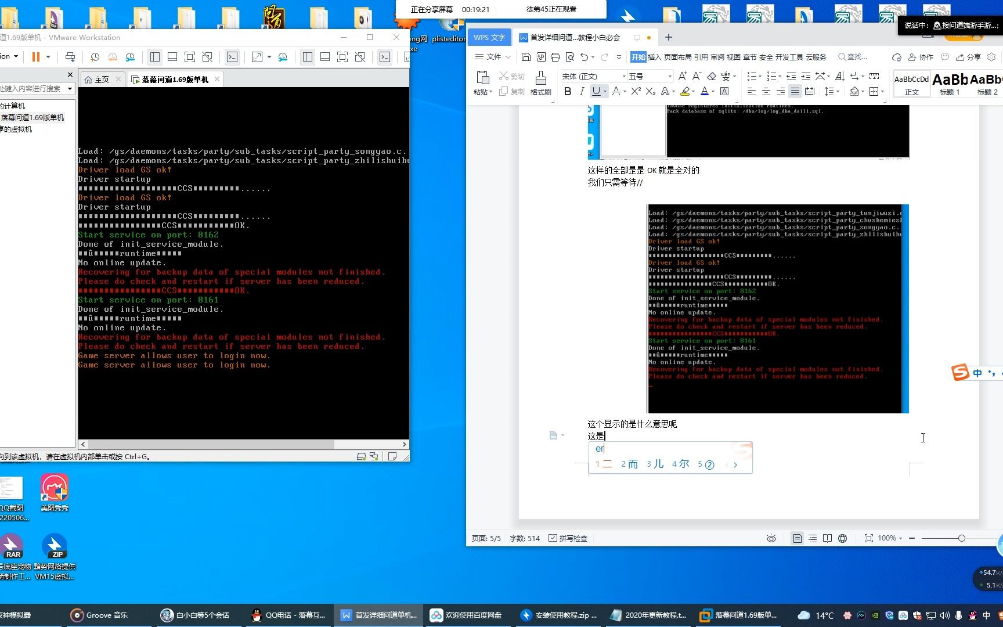Expand the VMware pause power dropdown arrow
This screenshot has height=627, width=1003.
point(48,57)
